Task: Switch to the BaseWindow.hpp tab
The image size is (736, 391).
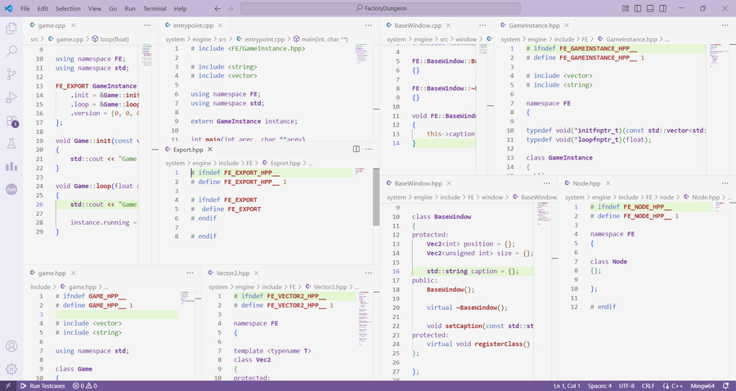Action: pos(418,183)
